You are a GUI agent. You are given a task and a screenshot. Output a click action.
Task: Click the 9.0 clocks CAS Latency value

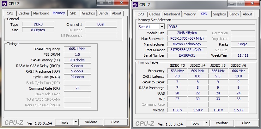pos(77,60)
